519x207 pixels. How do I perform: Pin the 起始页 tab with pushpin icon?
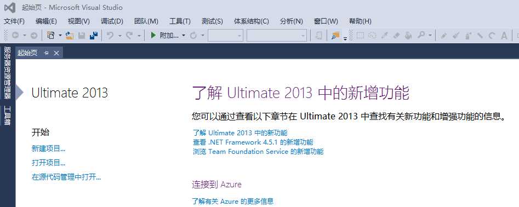46,53
